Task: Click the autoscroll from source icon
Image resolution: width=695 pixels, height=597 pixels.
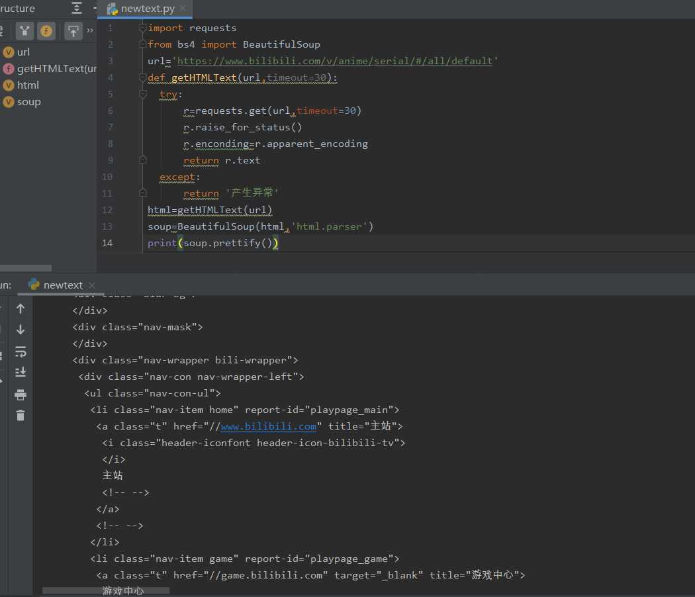Action: 73,30
